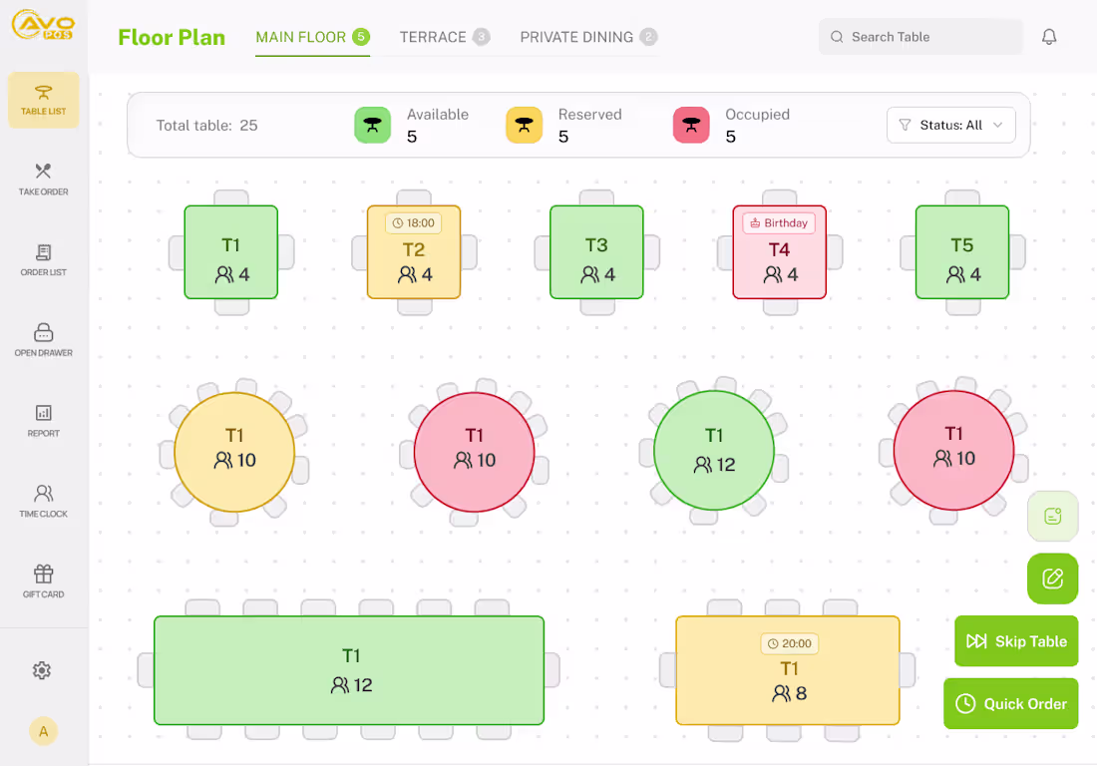The image size is (1097, 766).
Task: Click the 'Available' status label
Action: click(x=438, y=115)
